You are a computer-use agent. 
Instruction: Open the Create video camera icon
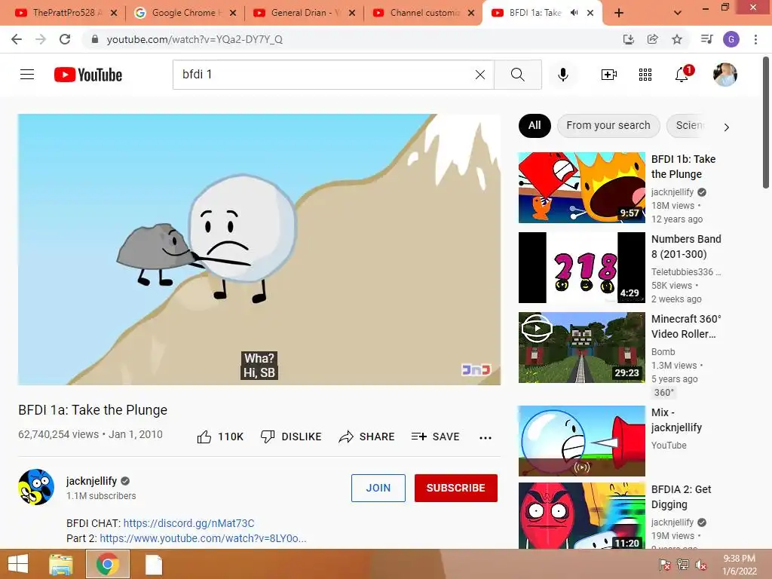tap(608, 75)
